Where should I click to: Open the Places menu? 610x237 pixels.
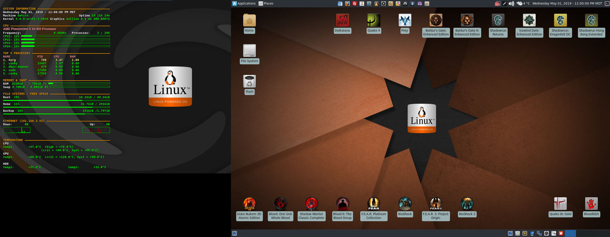(x=266, y=3)
